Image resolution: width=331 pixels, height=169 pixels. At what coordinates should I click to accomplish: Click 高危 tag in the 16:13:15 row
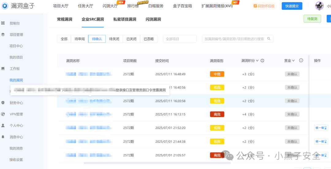coord(217,114)
